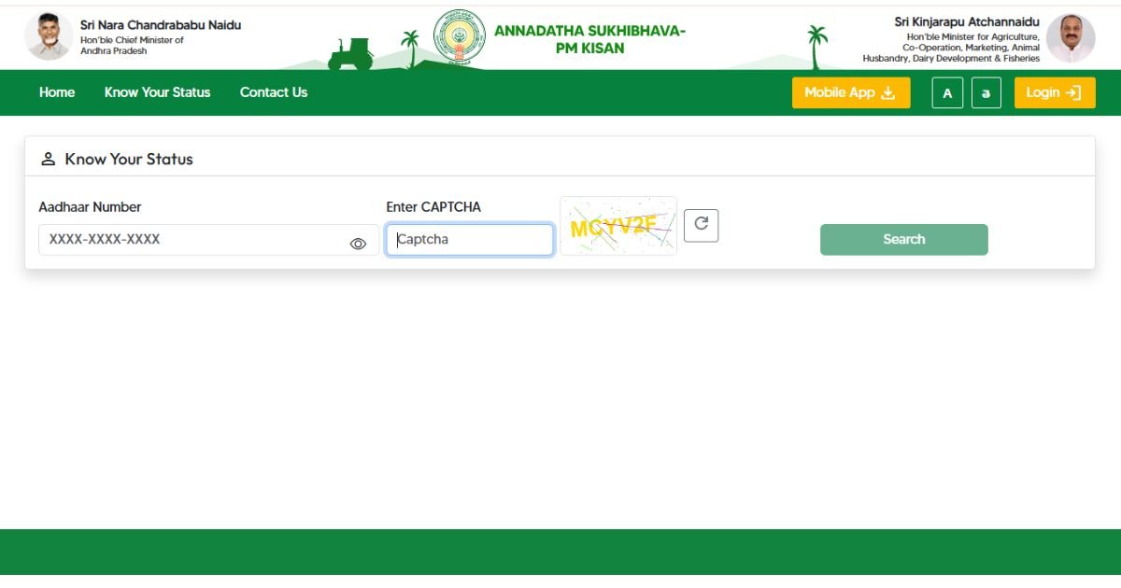Go to the Home page
1121x588 pixels.
57,92
